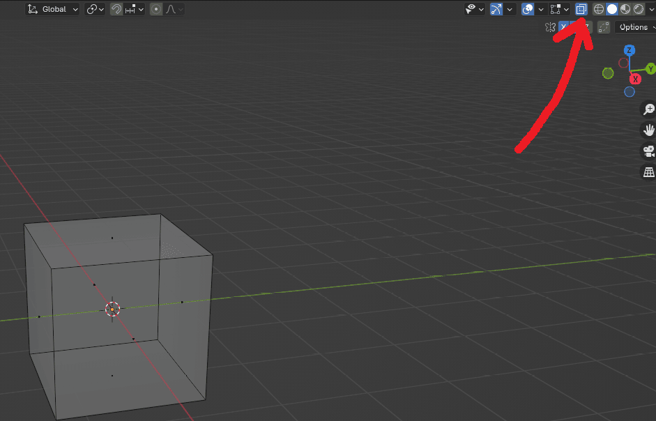The width and height of the screenshot is (656, 421).
Task: Click the hand pan view icon
Action: click(x=649, y=130)
